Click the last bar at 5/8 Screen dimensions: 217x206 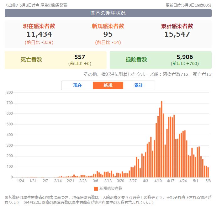[x=208, y=172]
